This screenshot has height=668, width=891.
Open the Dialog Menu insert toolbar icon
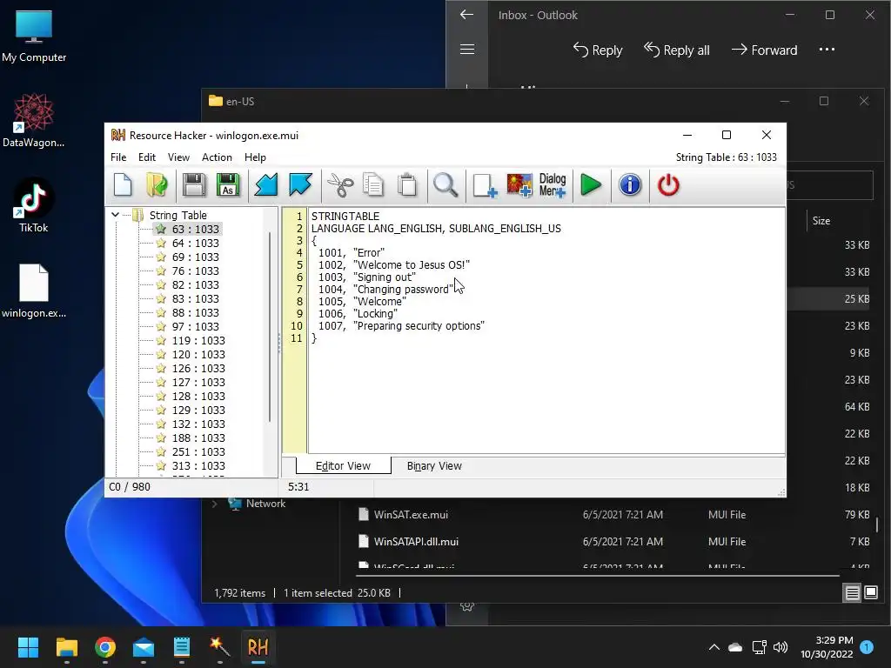pyautogui.click(x=553, y=185)
